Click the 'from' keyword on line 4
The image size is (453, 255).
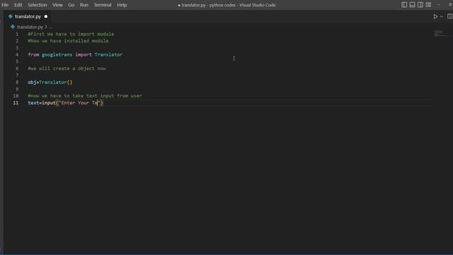pos(33,55)
